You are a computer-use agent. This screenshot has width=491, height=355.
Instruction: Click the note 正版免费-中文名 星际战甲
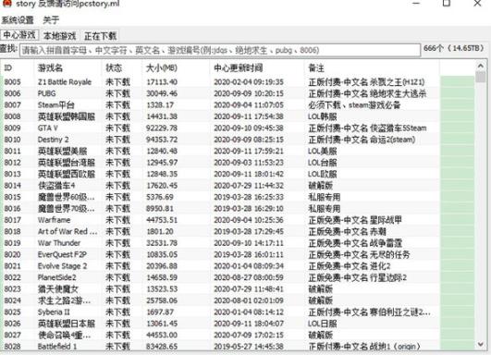coord(355,220)
